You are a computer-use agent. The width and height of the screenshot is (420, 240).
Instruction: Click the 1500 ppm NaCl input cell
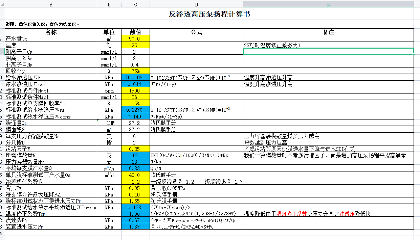135,90
